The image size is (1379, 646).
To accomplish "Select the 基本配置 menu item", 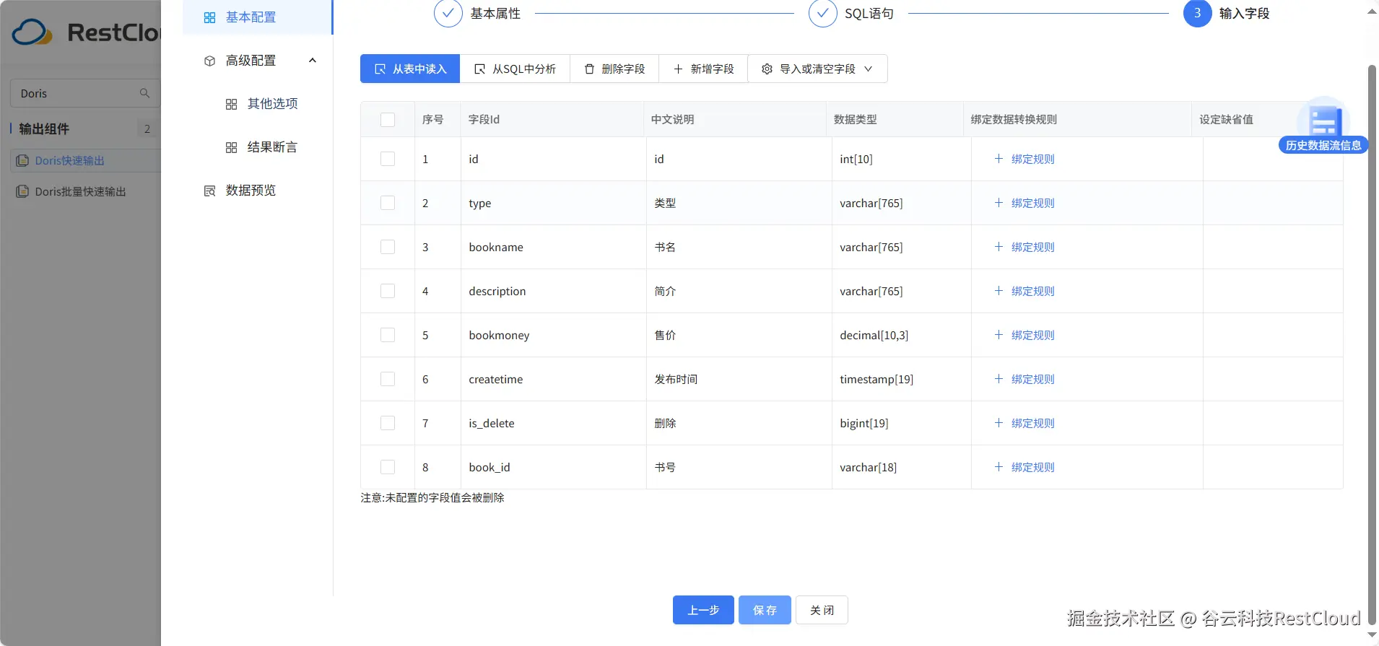I will pyautogui.click(x=258, y=17).
